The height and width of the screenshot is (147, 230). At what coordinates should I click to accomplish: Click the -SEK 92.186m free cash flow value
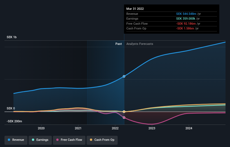(x=186, y=24)
